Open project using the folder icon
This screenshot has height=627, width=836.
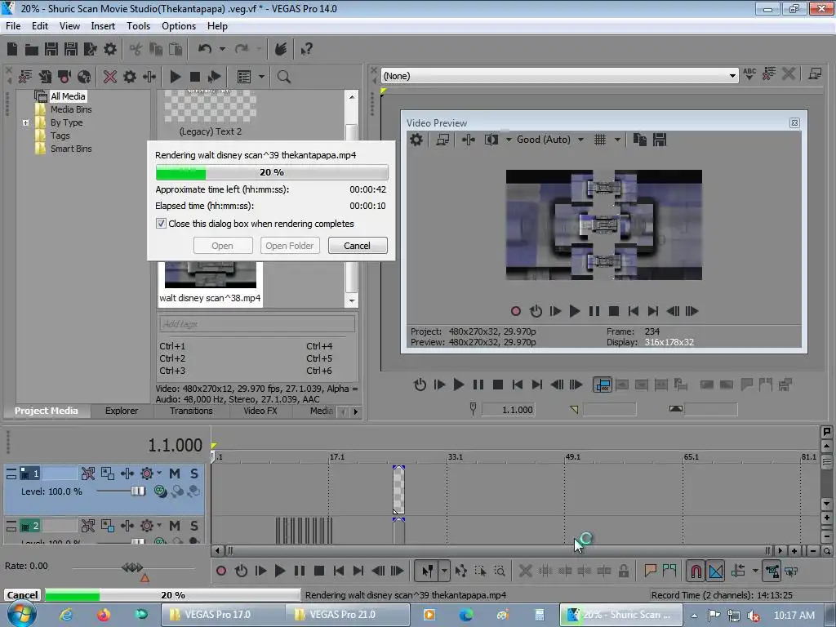tap(32, 50)
